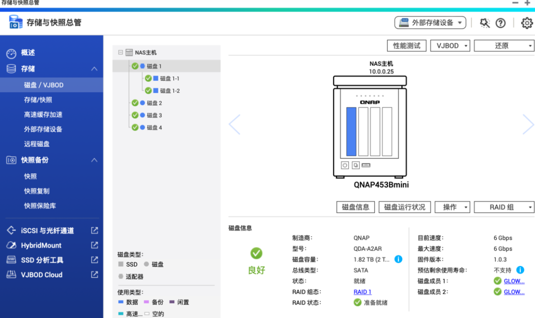Click the HybridMount cloud icon
535x318 pixels.
11,245
